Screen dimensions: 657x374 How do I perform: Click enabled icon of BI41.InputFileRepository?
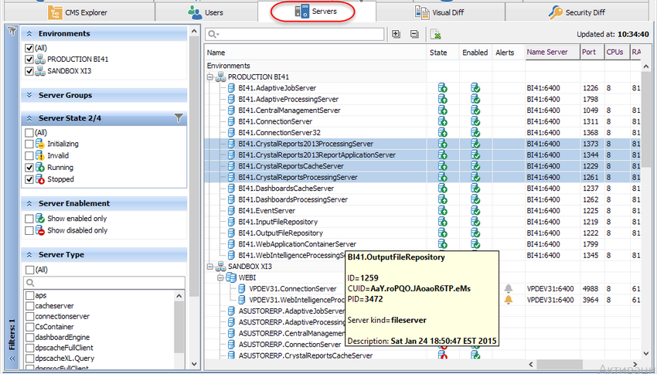click(x=475, y=223)
